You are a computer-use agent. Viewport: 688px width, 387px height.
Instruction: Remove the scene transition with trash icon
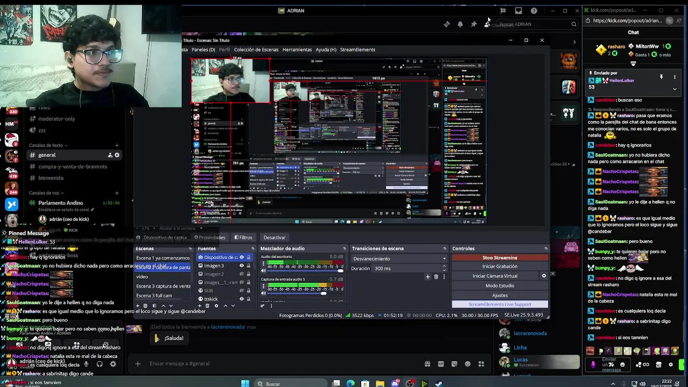click(x=436, y=277)
